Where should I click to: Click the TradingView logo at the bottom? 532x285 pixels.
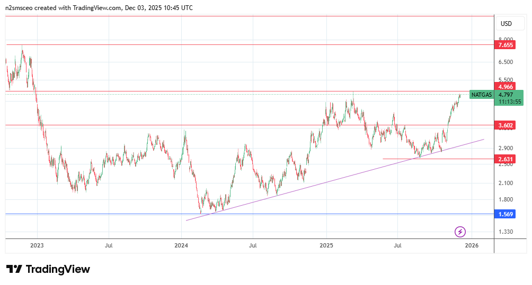[x=48, y=269]
